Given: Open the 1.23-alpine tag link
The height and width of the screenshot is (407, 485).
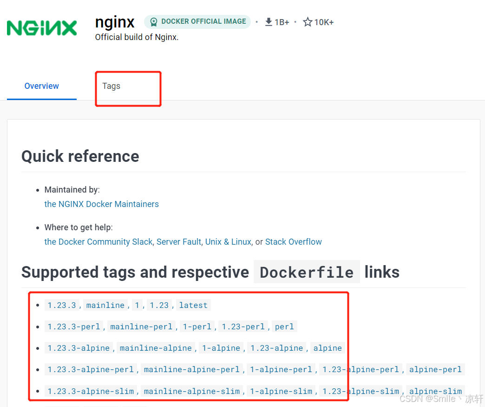Looking at the screenshot, I should [277, 348].
